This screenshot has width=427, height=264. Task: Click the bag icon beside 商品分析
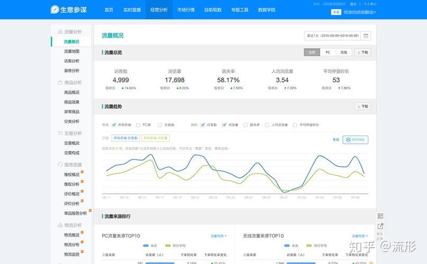(x=60, y=82)
